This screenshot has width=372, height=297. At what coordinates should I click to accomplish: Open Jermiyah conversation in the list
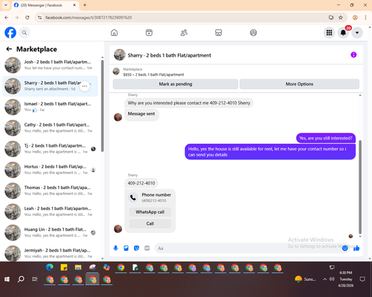[50, 253]
